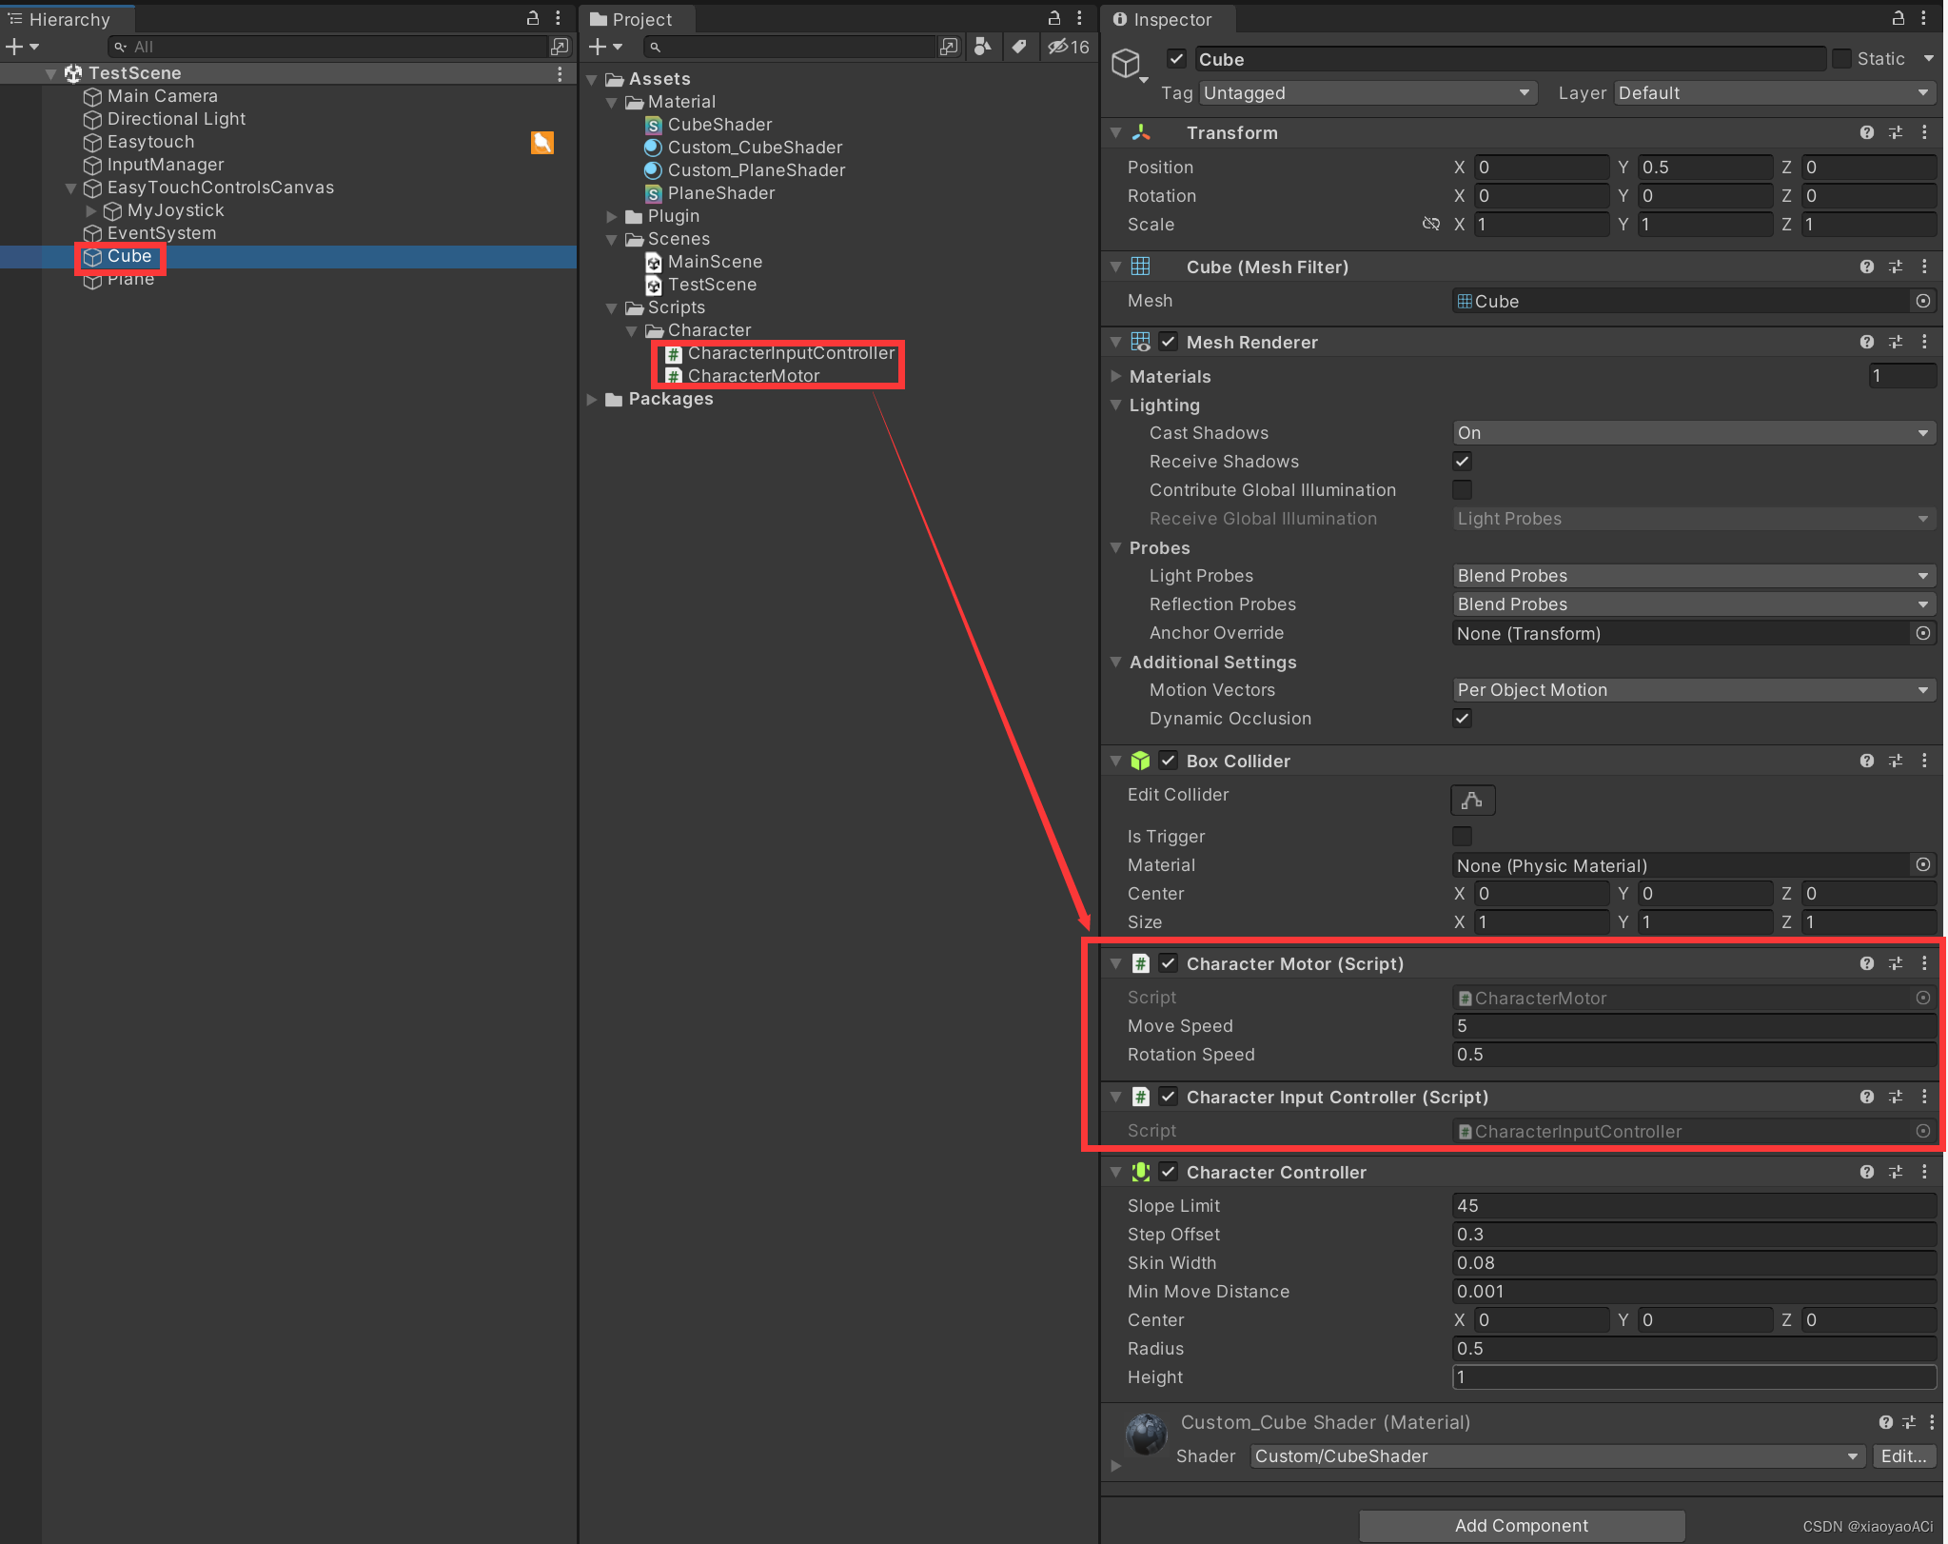Viewport: 1948px width, 1544px height.
Task: Lock the Hierarchy panel
Action: click(x=533, y=18)
